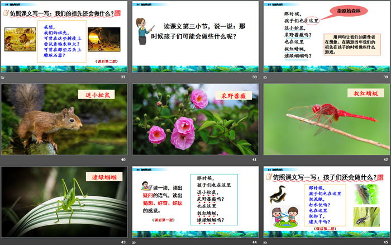Click slide number 42 label
391x245 pixels.
point(386,159)
